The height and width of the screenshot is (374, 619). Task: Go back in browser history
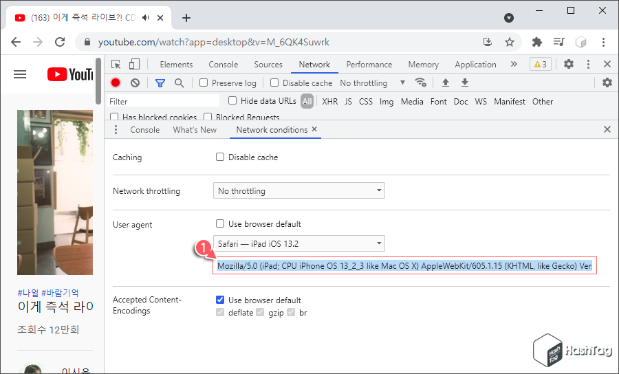click(16, 42)
